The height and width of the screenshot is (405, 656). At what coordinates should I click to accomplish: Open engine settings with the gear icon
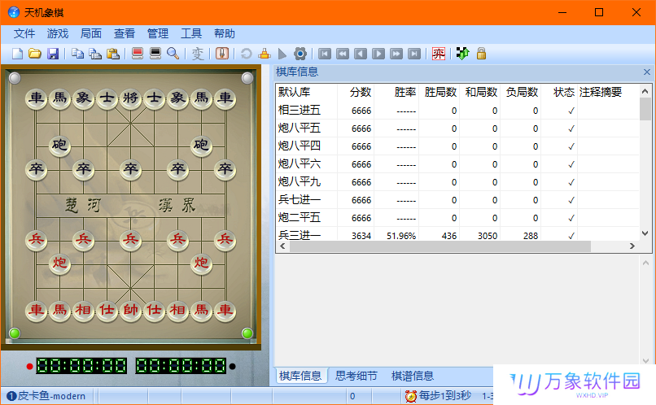(300, 54)
